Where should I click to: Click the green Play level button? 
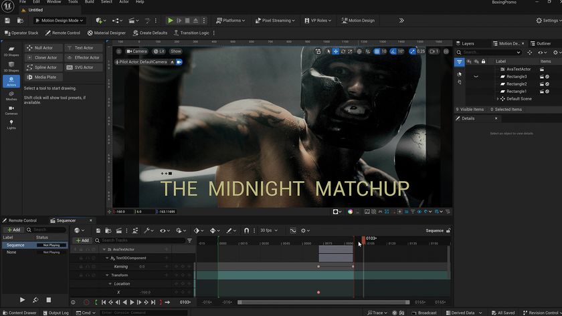pos(171,21)
